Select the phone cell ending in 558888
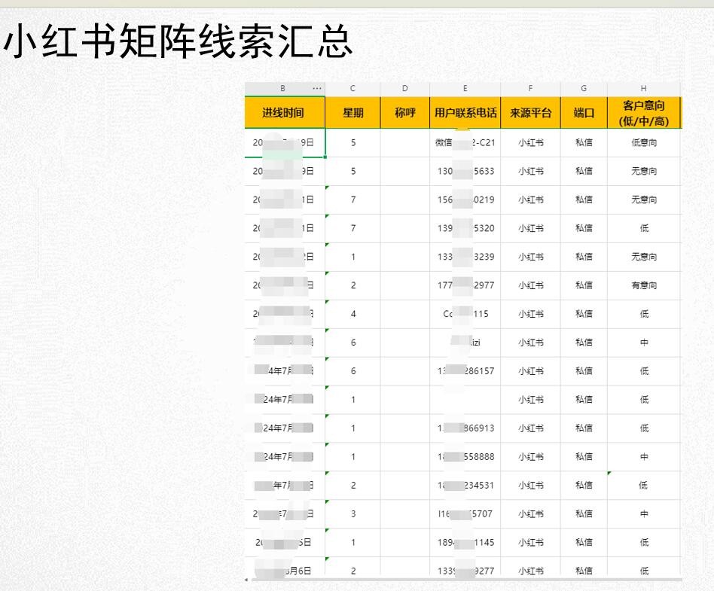This screenshot has width=714, height=591. [465, 457]
